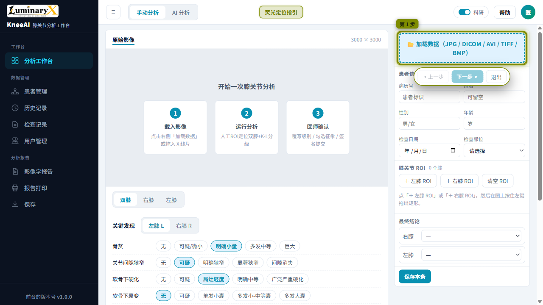543x305 pixels.
Task: Select the 原始影像 tab header
Action: pyautogui.click(x=123, y=40)
